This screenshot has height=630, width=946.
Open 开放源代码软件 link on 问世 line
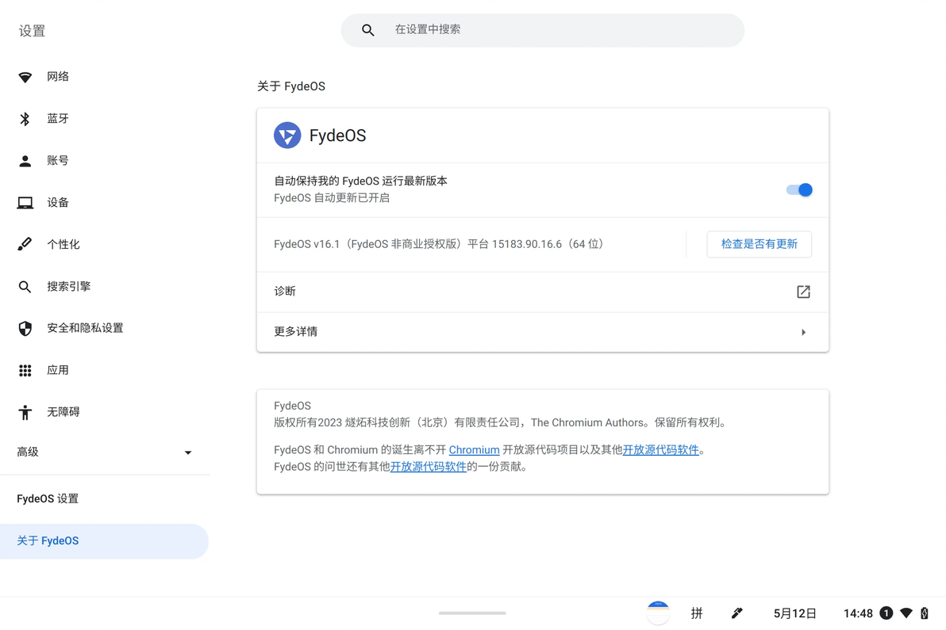429,467
